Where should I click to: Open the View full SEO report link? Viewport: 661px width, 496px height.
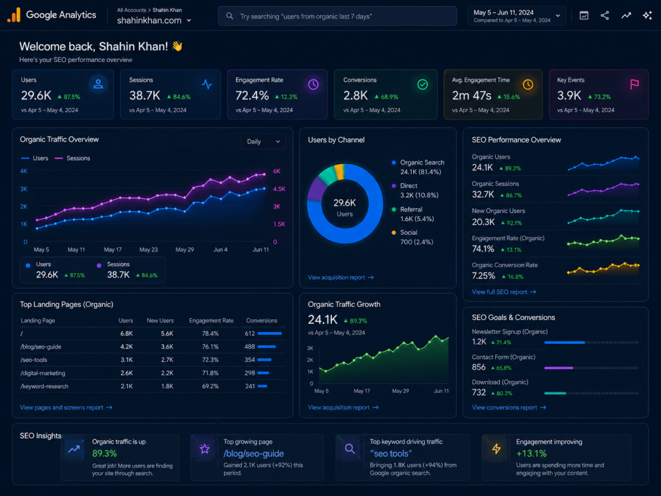point(504,292)
